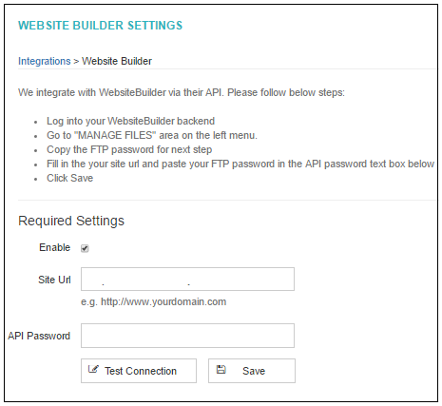The width and height of the screenshot is (442, 406).
Task: Click the pencil icon on Test Connection
Action: pyautogui.click(x=93, y=369)
